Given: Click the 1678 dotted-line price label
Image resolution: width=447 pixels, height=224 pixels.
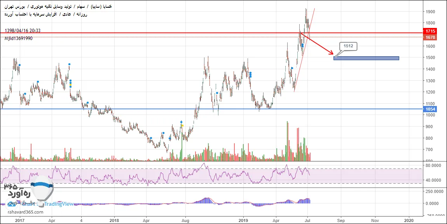Looking at the screenshot, I should click(x=430, y=37).
